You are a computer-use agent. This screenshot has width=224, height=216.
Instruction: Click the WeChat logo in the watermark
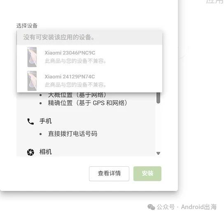151,207
